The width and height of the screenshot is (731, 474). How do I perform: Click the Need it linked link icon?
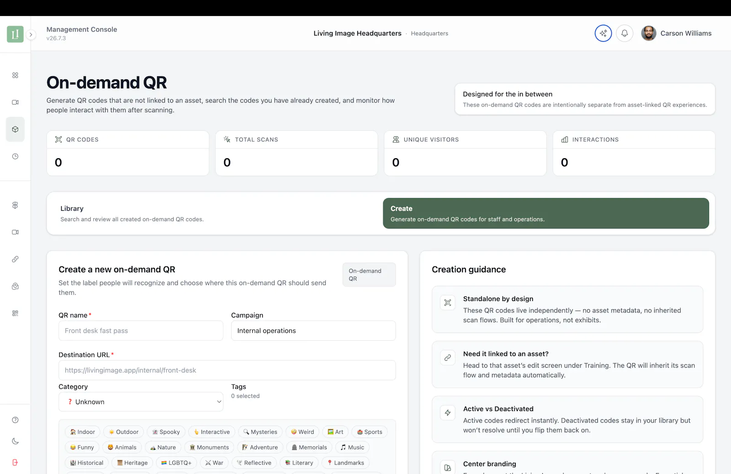click(x=448, y=358)
